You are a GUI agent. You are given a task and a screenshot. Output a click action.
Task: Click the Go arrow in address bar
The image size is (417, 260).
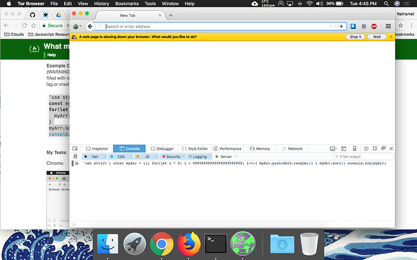341,27
